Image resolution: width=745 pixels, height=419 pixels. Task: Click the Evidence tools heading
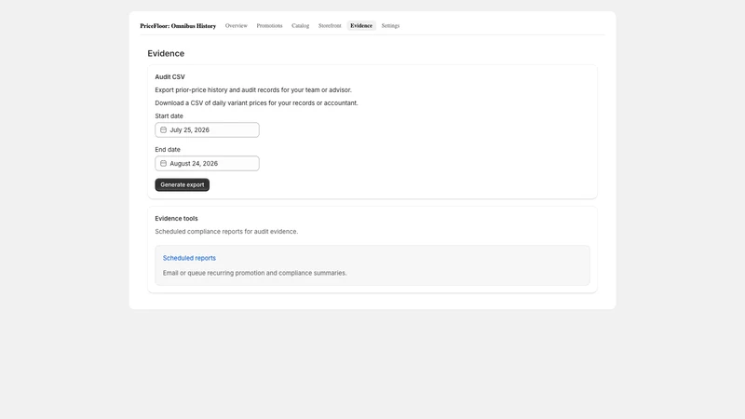pyautogui.click(x=176, y=219)
